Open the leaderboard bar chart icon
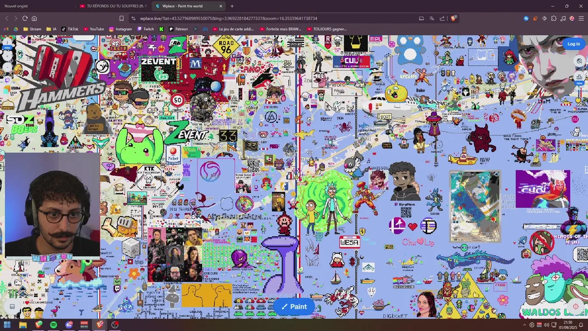Image resolution: width=588 pixels, height=331 pixels. point(579,76)
